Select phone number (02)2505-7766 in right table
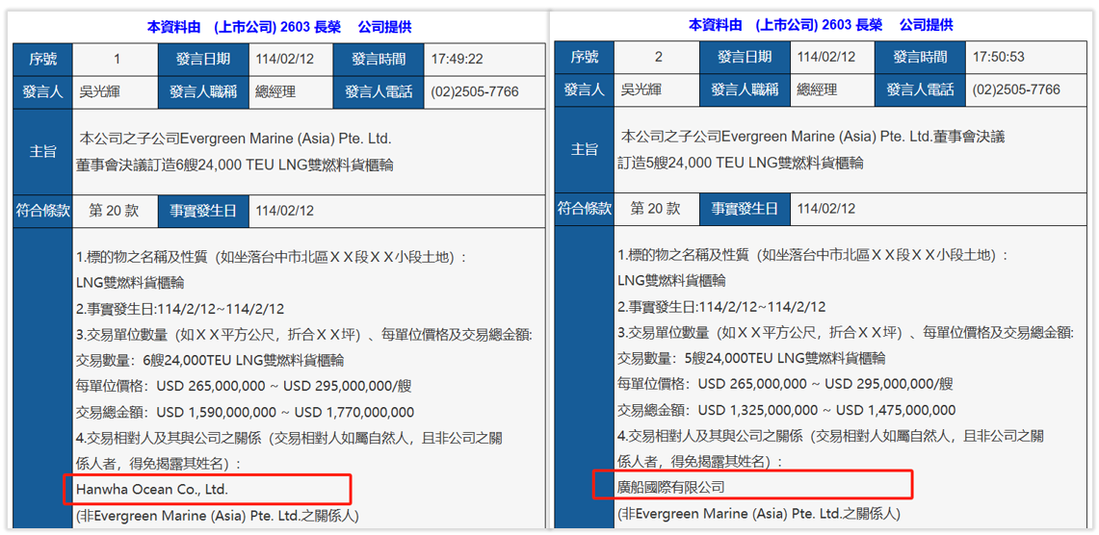The height and width of the screenshot is (535, 1099). [1016, 89]
